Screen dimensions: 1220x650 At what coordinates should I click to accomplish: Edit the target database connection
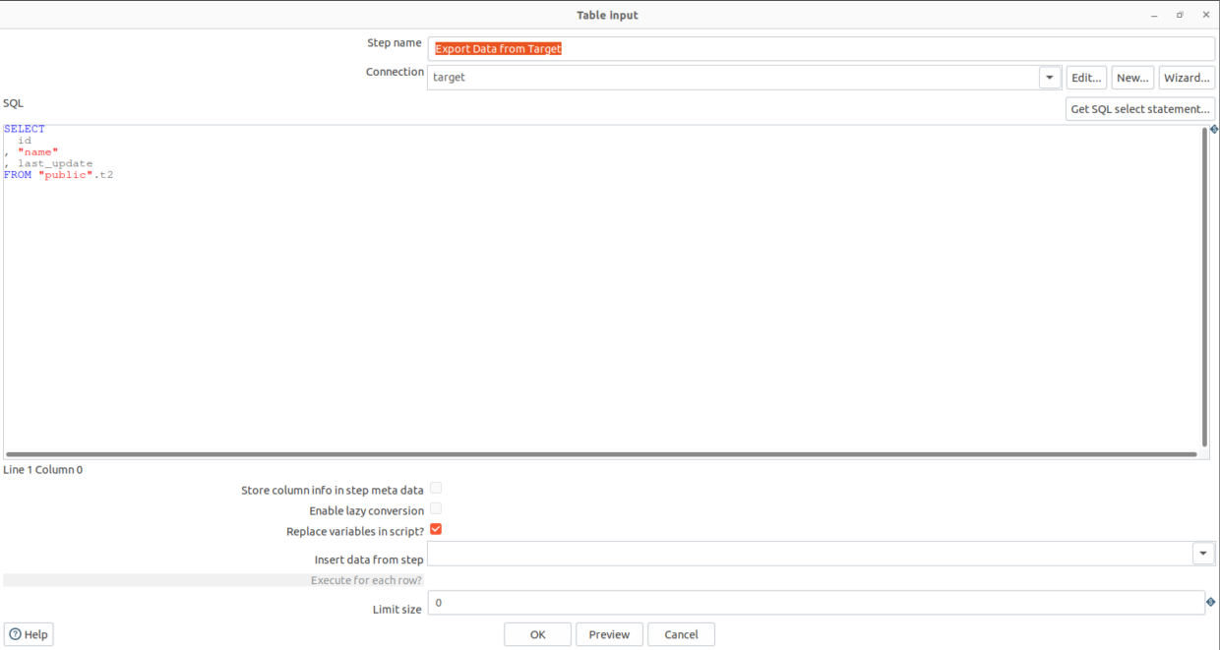pos(1085,77)
